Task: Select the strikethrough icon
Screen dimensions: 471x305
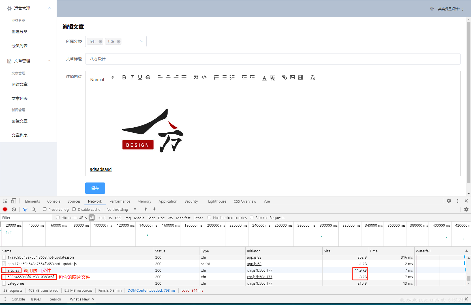Action: pos(148,77)
